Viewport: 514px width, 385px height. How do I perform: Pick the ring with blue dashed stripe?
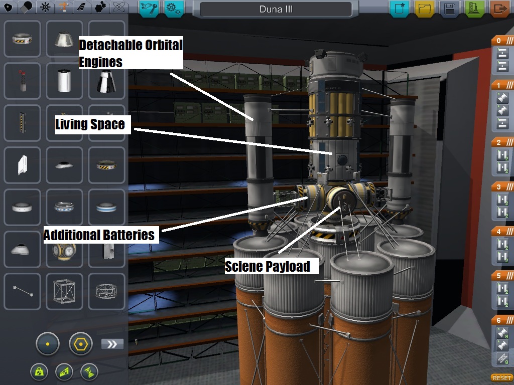click(64, 207)
